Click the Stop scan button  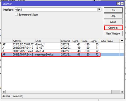113,16
